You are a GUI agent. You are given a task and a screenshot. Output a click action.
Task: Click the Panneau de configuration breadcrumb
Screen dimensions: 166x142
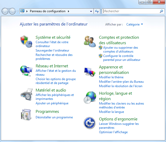[x=48, y=11]
